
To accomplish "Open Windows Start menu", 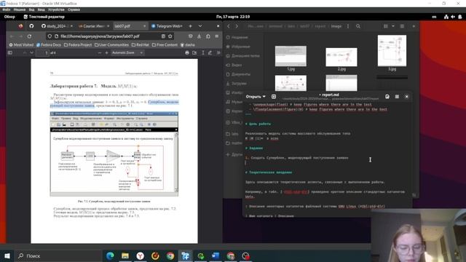I will pos(7,255).
